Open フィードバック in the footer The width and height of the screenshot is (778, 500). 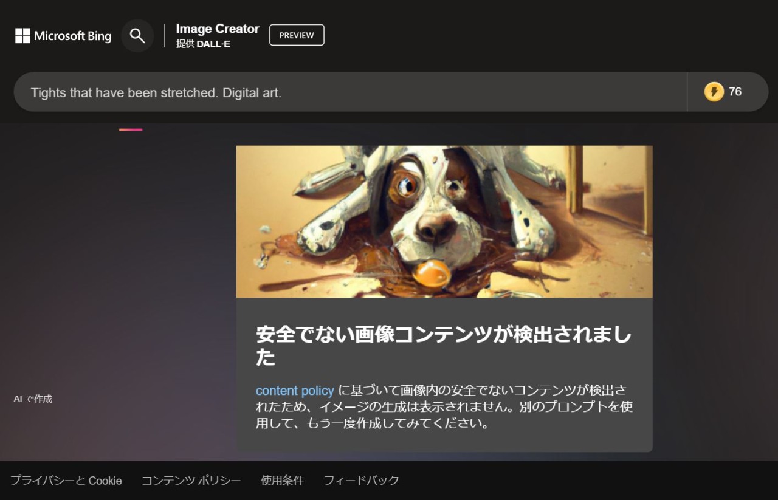pos(361,481)
